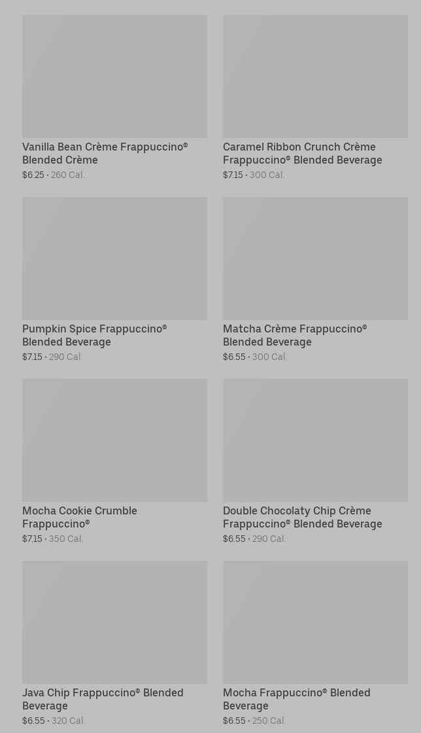The image size is (421, 733).
Task: Click the $6.55 320 Cal price line
Action: [x=54, y=721]
